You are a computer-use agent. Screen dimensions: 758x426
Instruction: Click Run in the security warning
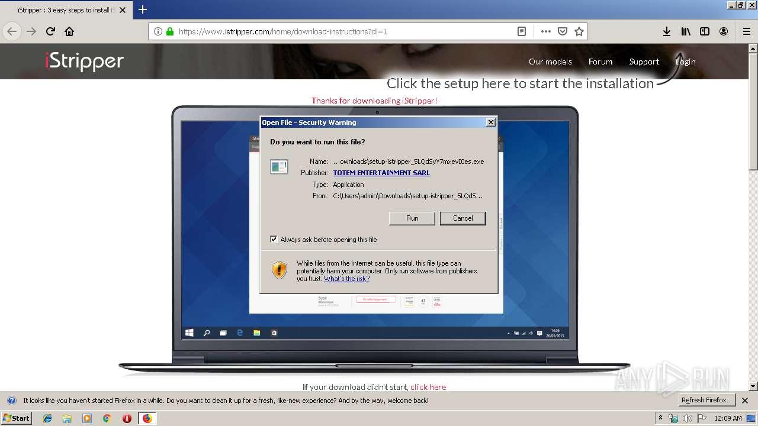[412, 218]
